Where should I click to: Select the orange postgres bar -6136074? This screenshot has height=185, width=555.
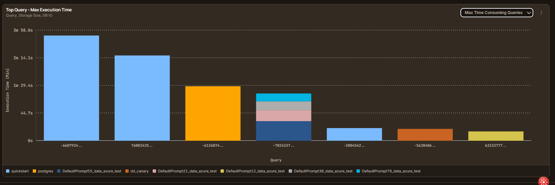(213, 113)
